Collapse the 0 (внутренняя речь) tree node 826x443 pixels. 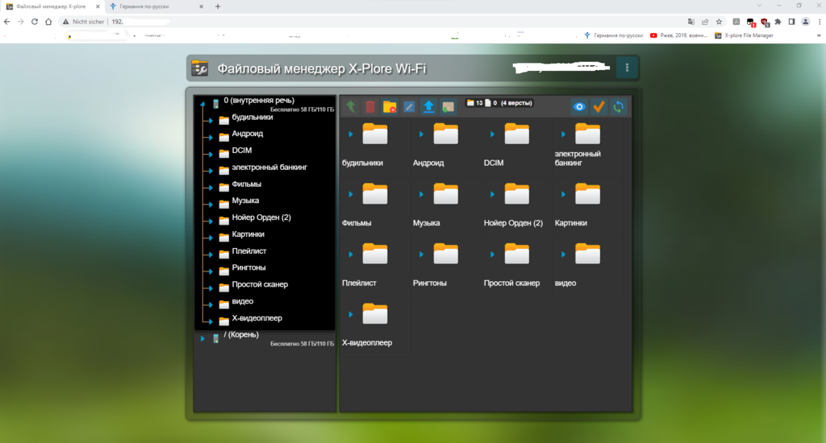pyautogui.click(x=202, y=104)
